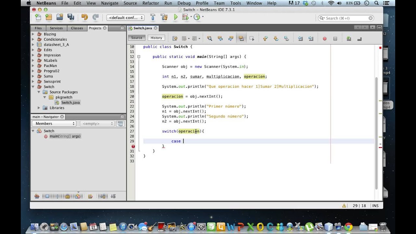
Task: Open the Members dropdown in Navigator
Action: click(x=54, y=123)
